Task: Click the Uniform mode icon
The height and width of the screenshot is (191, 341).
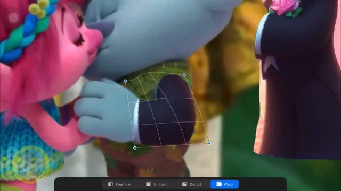Action: 149,184
